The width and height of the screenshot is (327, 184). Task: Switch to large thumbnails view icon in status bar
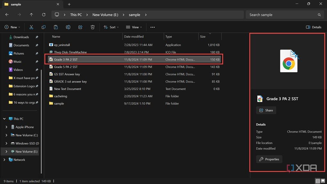pyautogui.click(x=323, y=181)
